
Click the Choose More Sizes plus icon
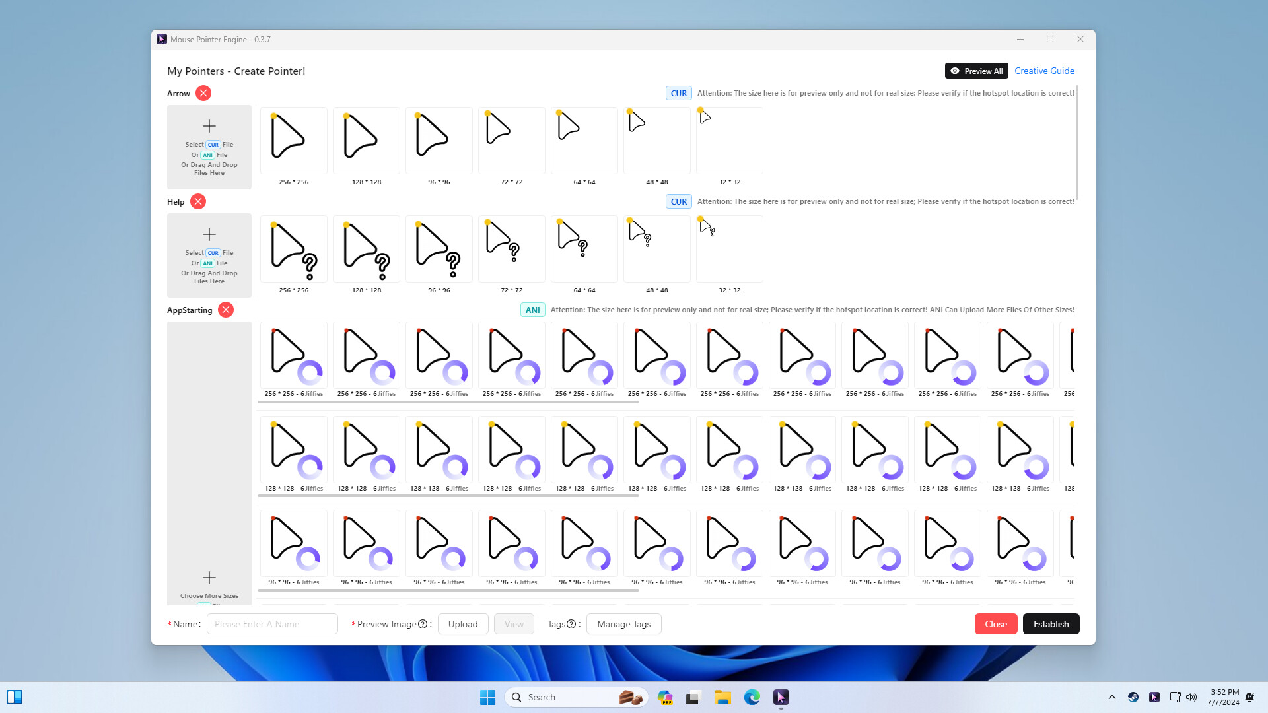pos(209,577)
